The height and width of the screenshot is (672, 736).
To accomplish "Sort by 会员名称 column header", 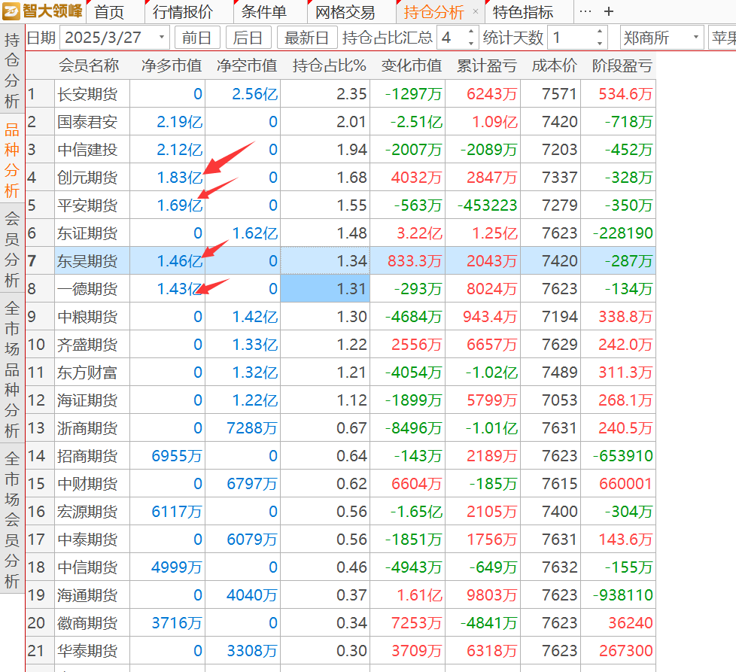I will pyautogui.click(x=90, y=65).
